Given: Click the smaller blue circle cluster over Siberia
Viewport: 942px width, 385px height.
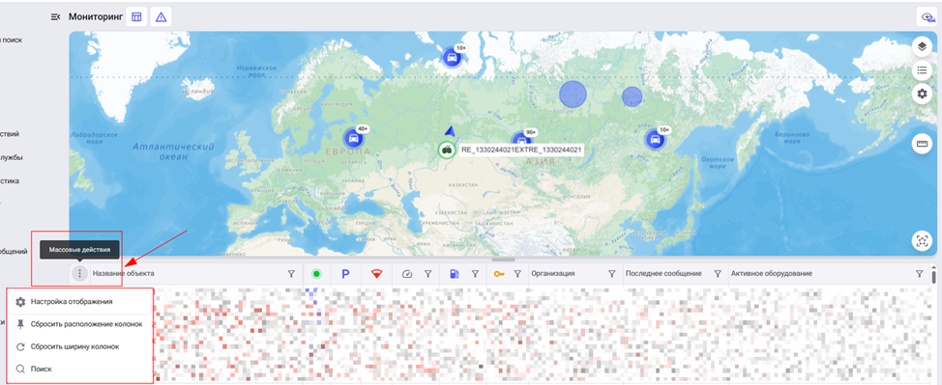Looking at the screenshot, I should (632, 96).
